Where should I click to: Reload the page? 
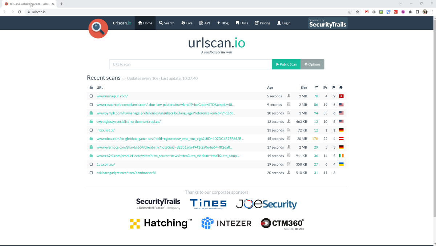[20, 12]
